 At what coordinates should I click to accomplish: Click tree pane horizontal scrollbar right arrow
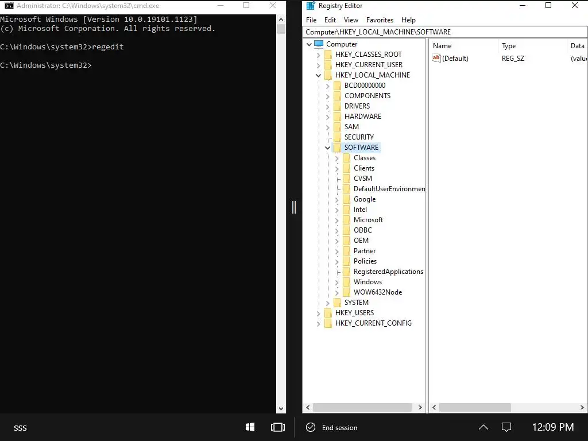click(x=420, y=407)
